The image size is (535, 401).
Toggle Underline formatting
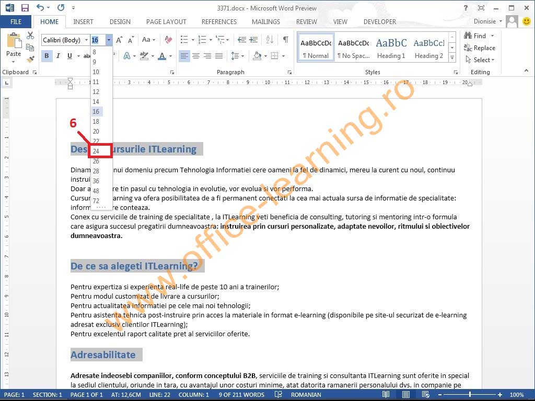click(x=69, y=56)
